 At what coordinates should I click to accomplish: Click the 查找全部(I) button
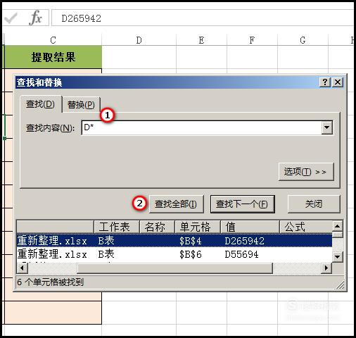click(x=176, y=204)
